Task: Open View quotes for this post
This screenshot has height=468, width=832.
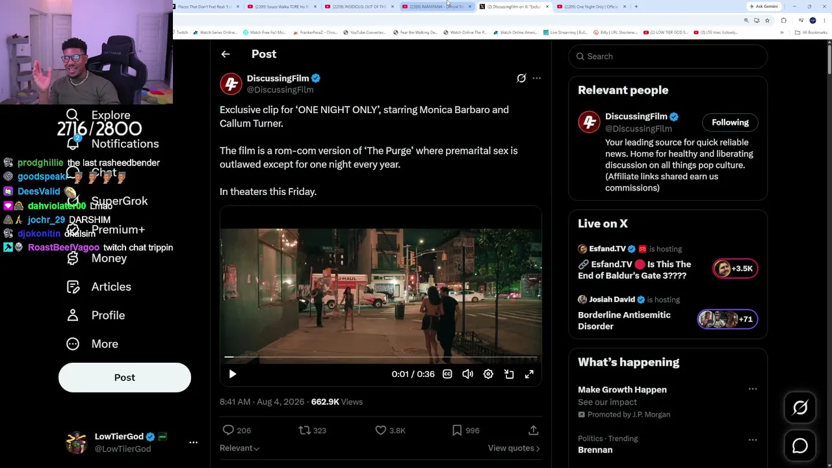Action: pyautogui.click(x=513, y=448)
